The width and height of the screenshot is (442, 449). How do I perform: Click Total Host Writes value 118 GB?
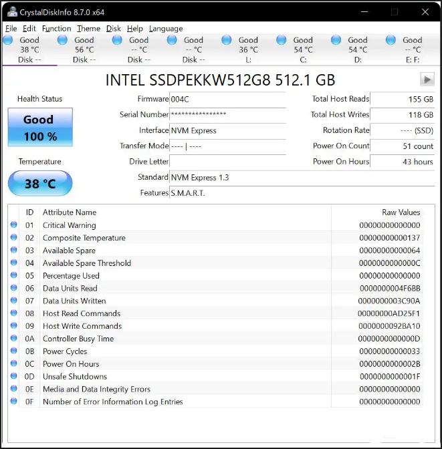pyautogui.click(x=403, y=114)
